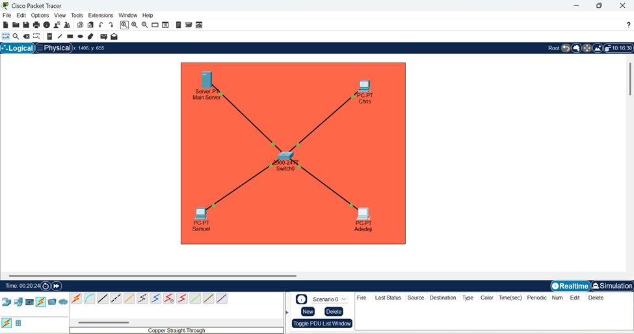Select the Automatic connection lightning cable
The image size is (634, 334).
(x=77, y=299)
